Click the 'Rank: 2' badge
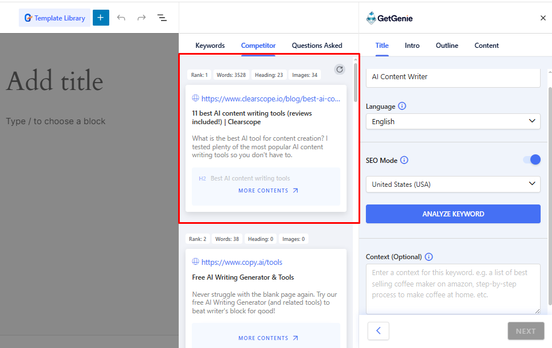The height and width of the screenshot is (348, 552). point(197,239)
